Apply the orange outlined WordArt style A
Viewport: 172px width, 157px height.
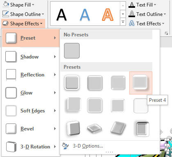108,15
